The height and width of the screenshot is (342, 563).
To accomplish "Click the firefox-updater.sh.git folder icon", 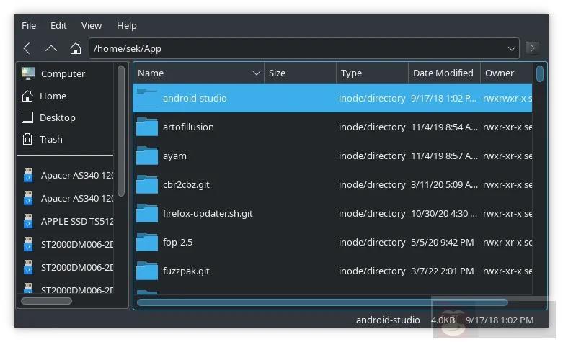I will pos(147,213).
